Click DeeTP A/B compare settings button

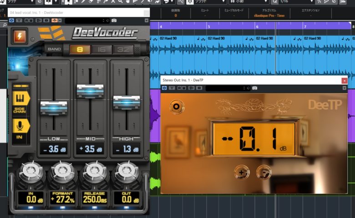[x=191, y=88]
